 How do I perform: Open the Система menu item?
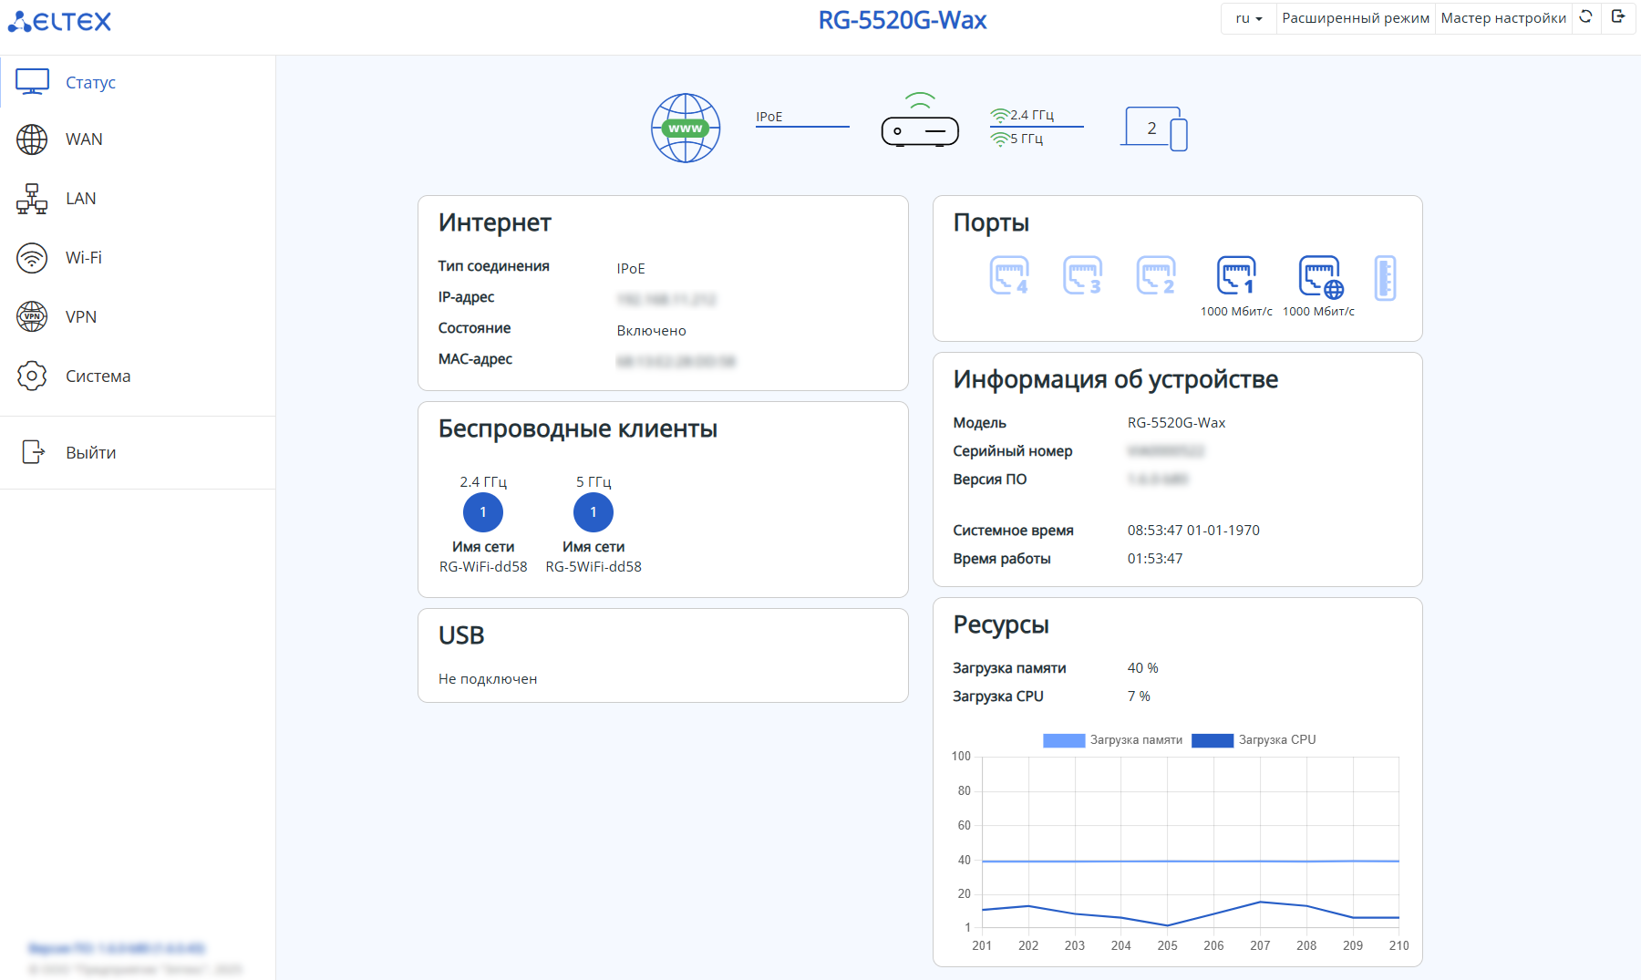pyautogui.click(x=98, y=377)
